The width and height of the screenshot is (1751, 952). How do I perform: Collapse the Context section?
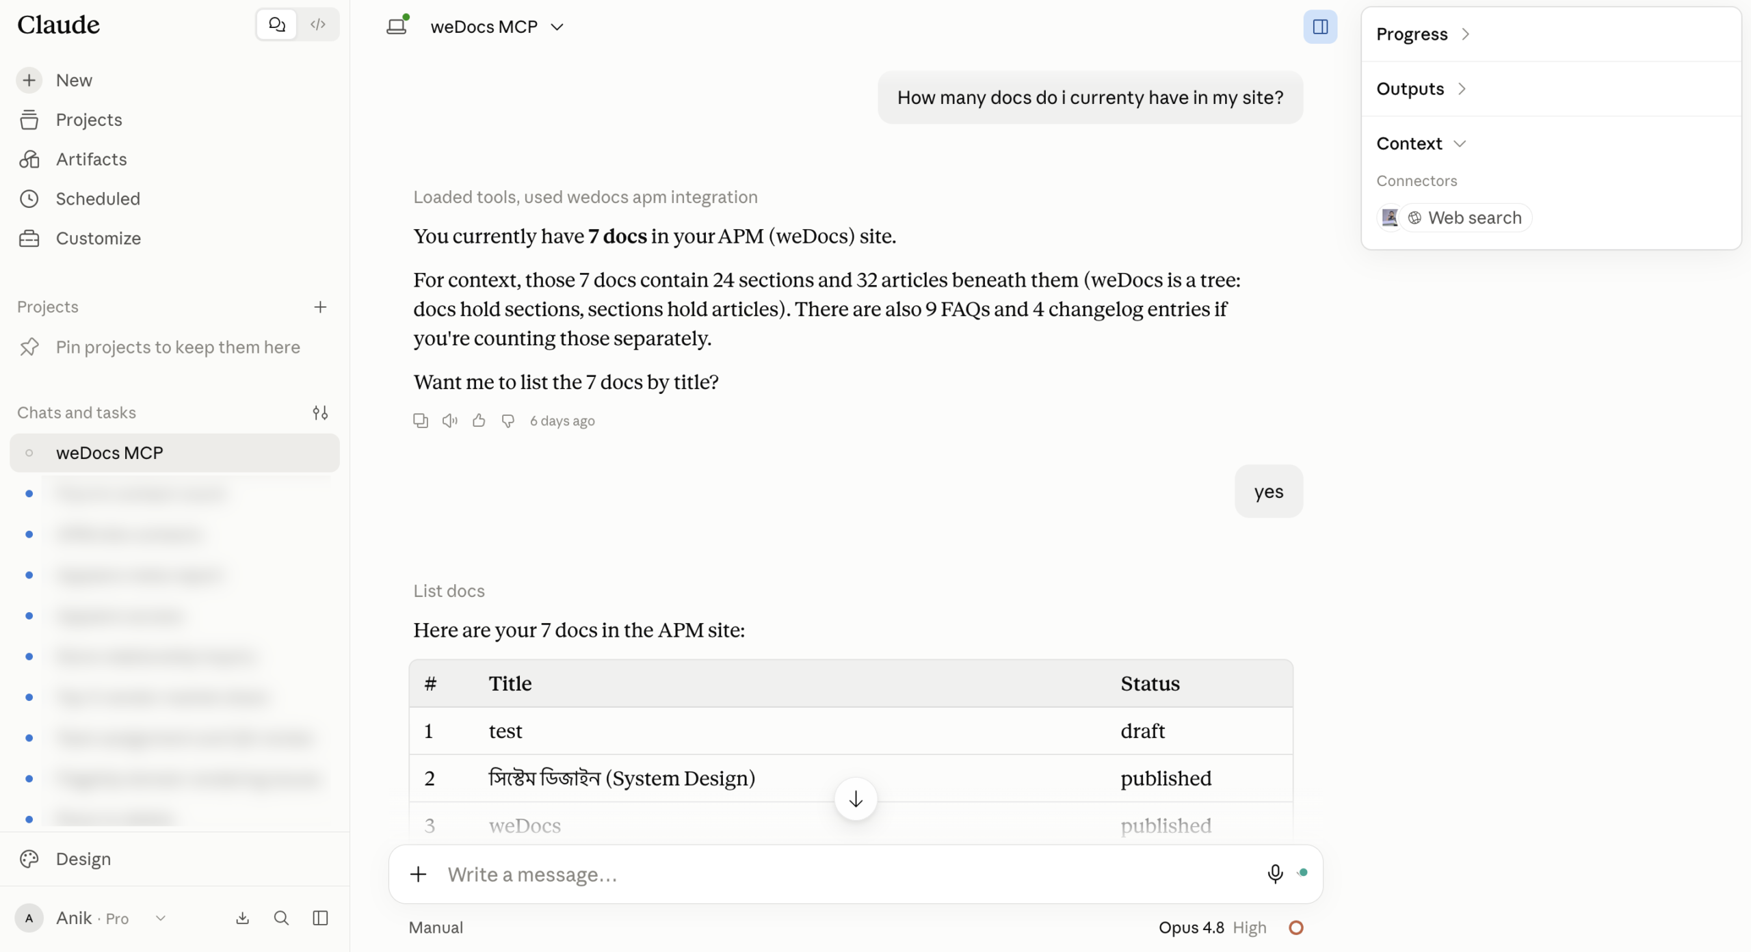tap(1421, 144)
